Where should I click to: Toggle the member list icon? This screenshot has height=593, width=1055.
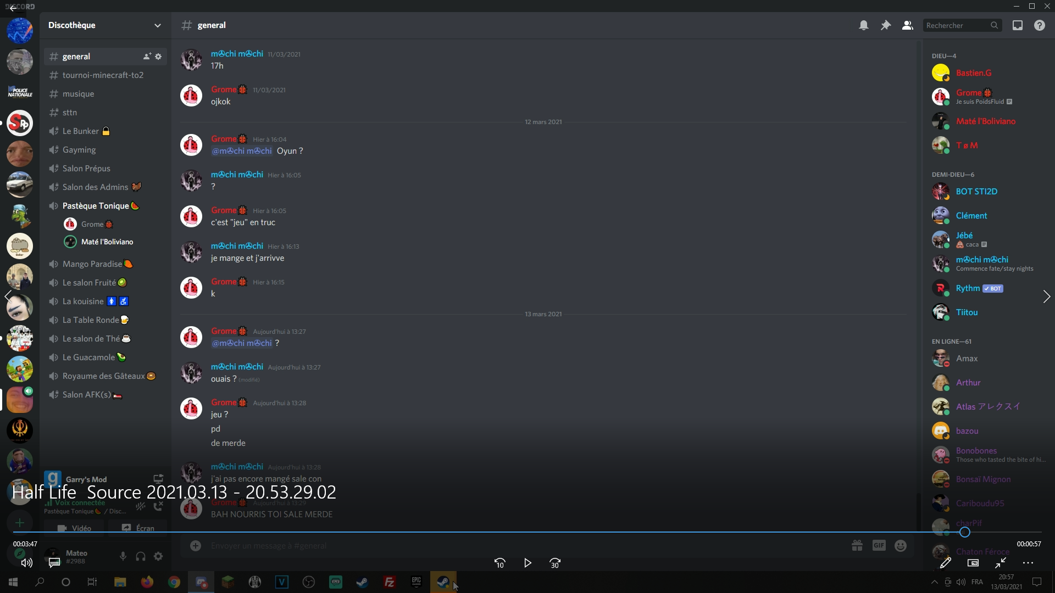[908, 25]
